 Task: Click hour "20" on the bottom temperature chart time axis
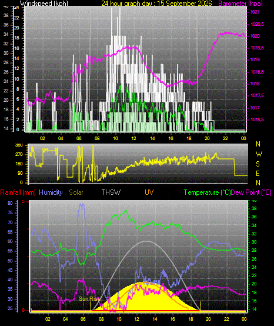tap(208, 319)
